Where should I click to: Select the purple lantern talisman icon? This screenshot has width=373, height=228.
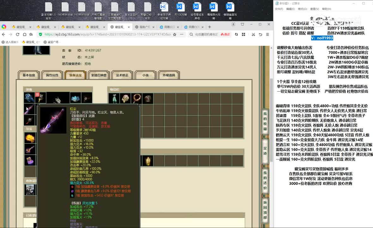pyautogui.click(x=30, y=160)
